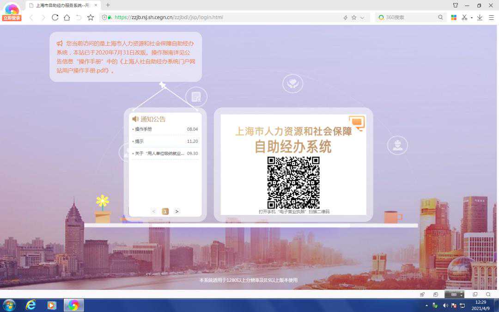Open the 提示 notice dated 11.20
Image resolution: width=499 pixels, height=312 pixels.
point(140,141)
